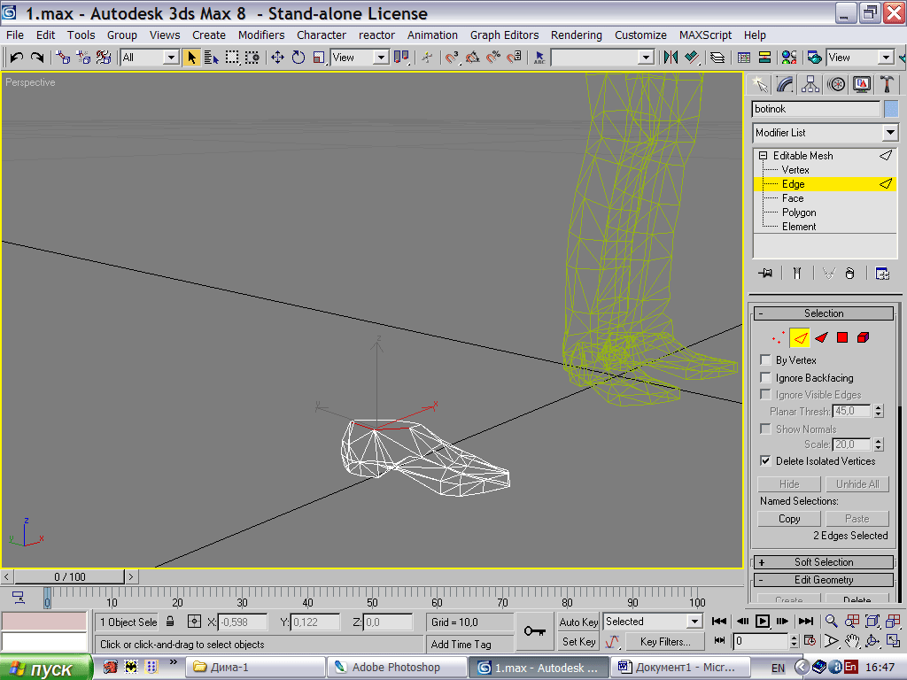907x680 pixels.
Task: Open the Display panel tab
Action: 861,84
